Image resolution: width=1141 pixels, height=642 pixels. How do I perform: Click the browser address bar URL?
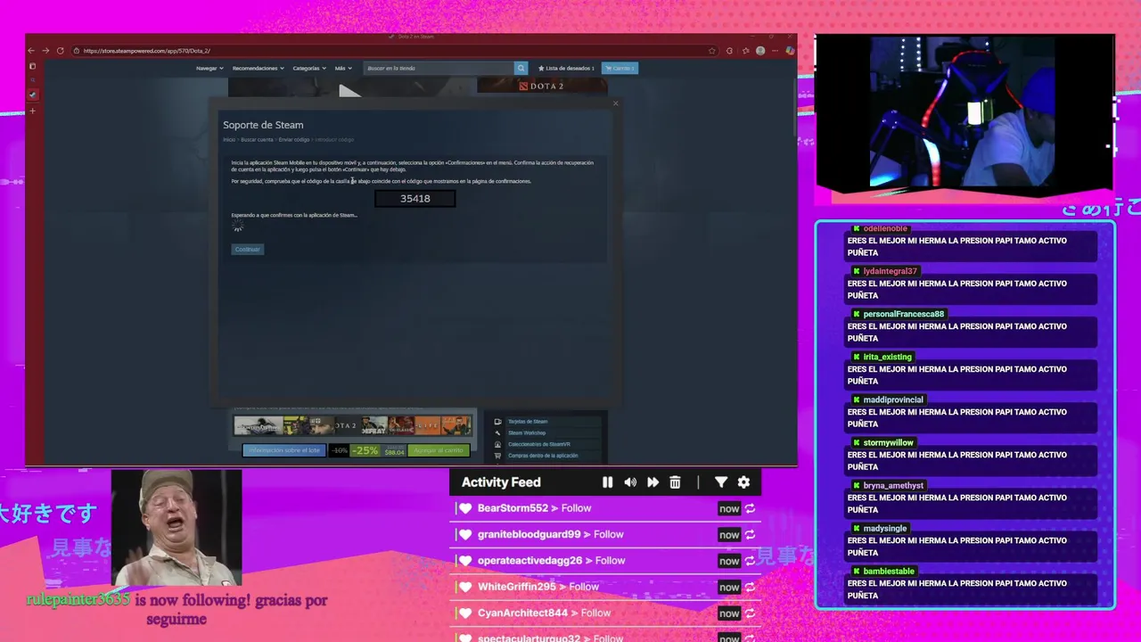click(146, 51)
